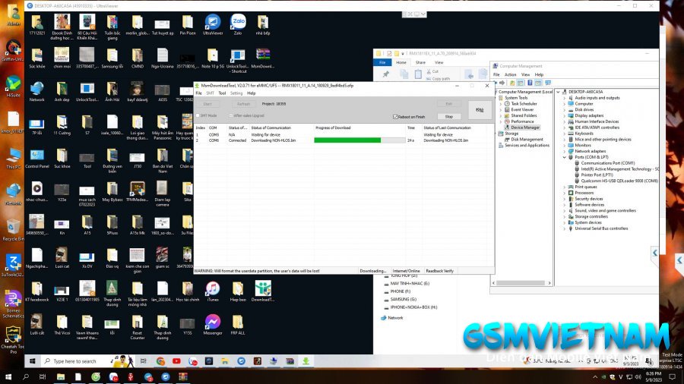Click the pin icon in File Explorer ribbon

pos(385,74)
